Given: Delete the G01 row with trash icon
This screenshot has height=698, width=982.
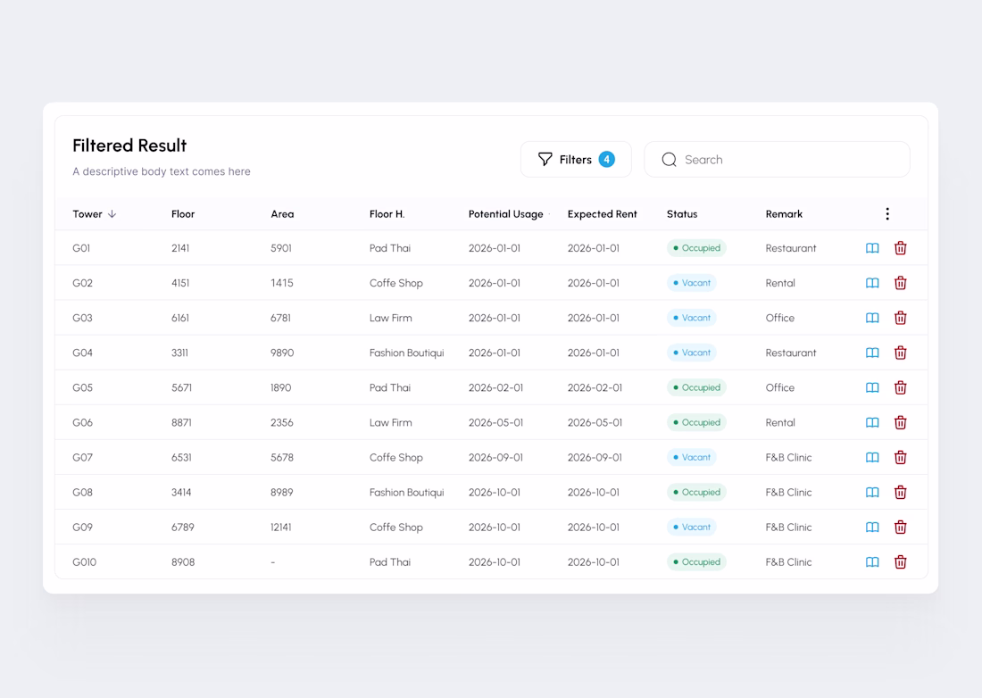Looking at the screenshot, I should coord(901,248).
